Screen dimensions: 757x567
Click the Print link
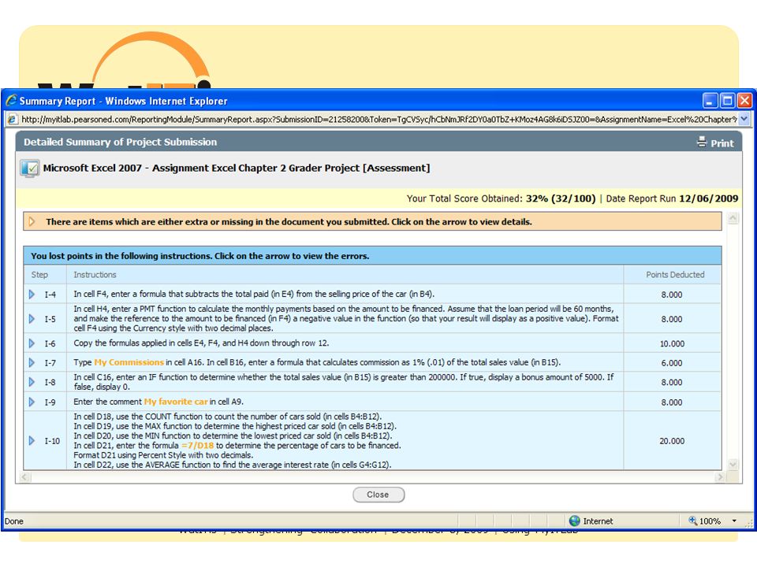pos(722,143)
